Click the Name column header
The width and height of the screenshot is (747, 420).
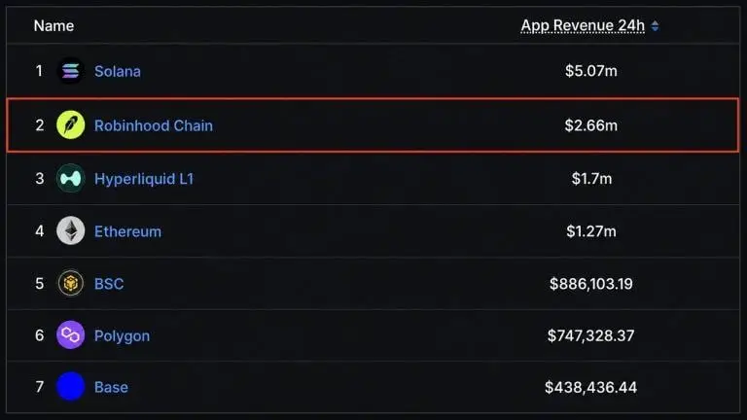point(53,25)
